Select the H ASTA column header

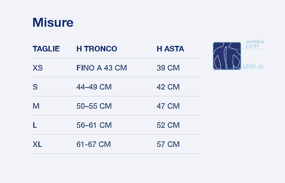coord(170,49)
